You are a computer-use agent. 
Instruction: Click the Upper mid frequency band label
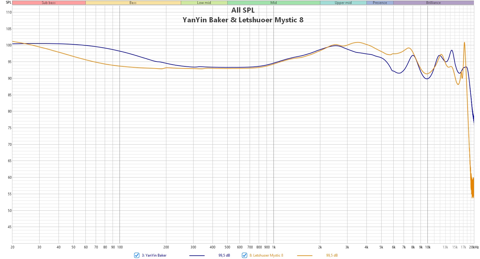[343, 3]
